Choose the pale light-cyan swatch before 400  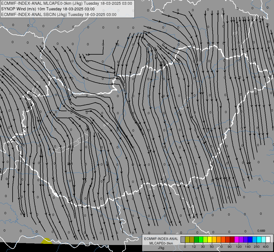click(263, 239)
